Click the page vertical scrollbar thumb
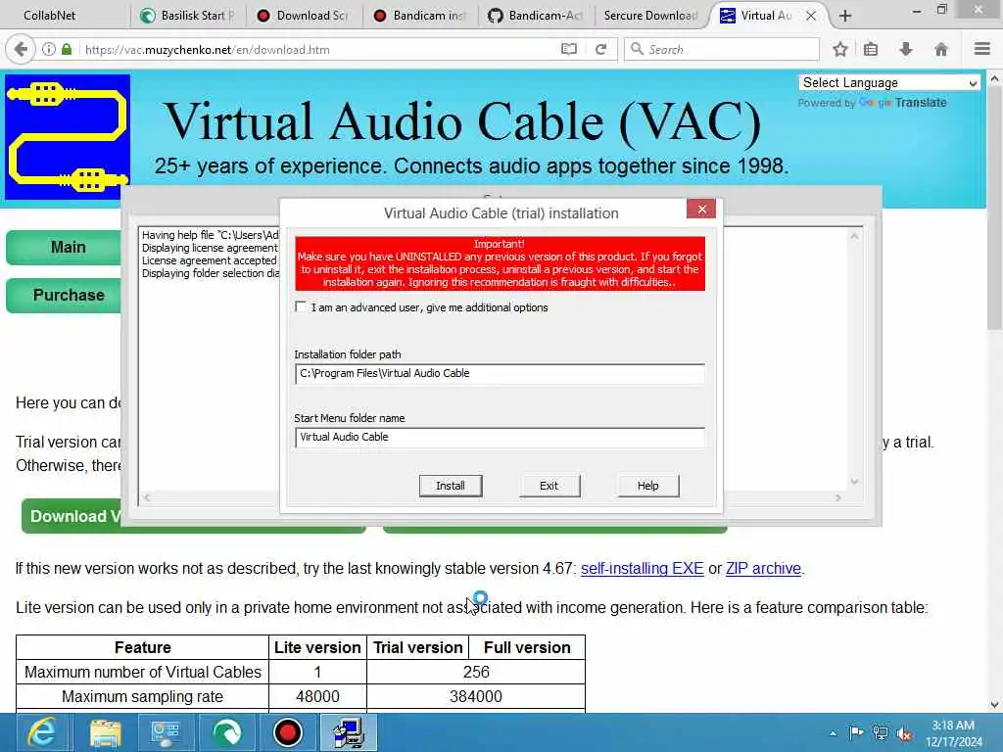The width and height of the screenshot is (1003, 752). (995, 210)
